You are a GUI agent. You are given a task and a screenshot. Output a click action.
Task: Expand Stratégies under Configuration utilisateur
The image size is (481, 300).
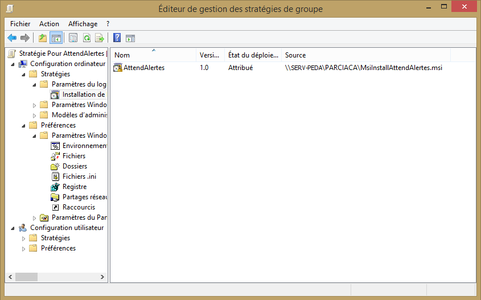[24, 238]
